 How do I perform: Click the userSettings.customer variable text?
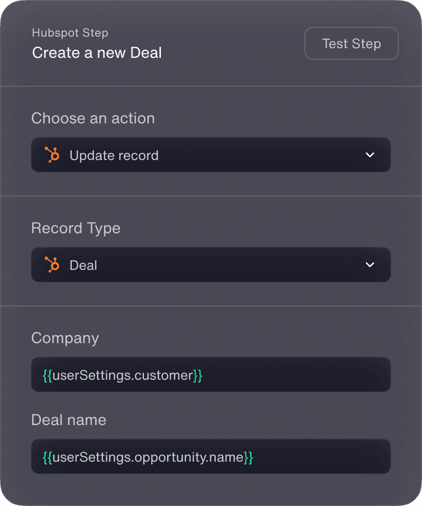123,375
